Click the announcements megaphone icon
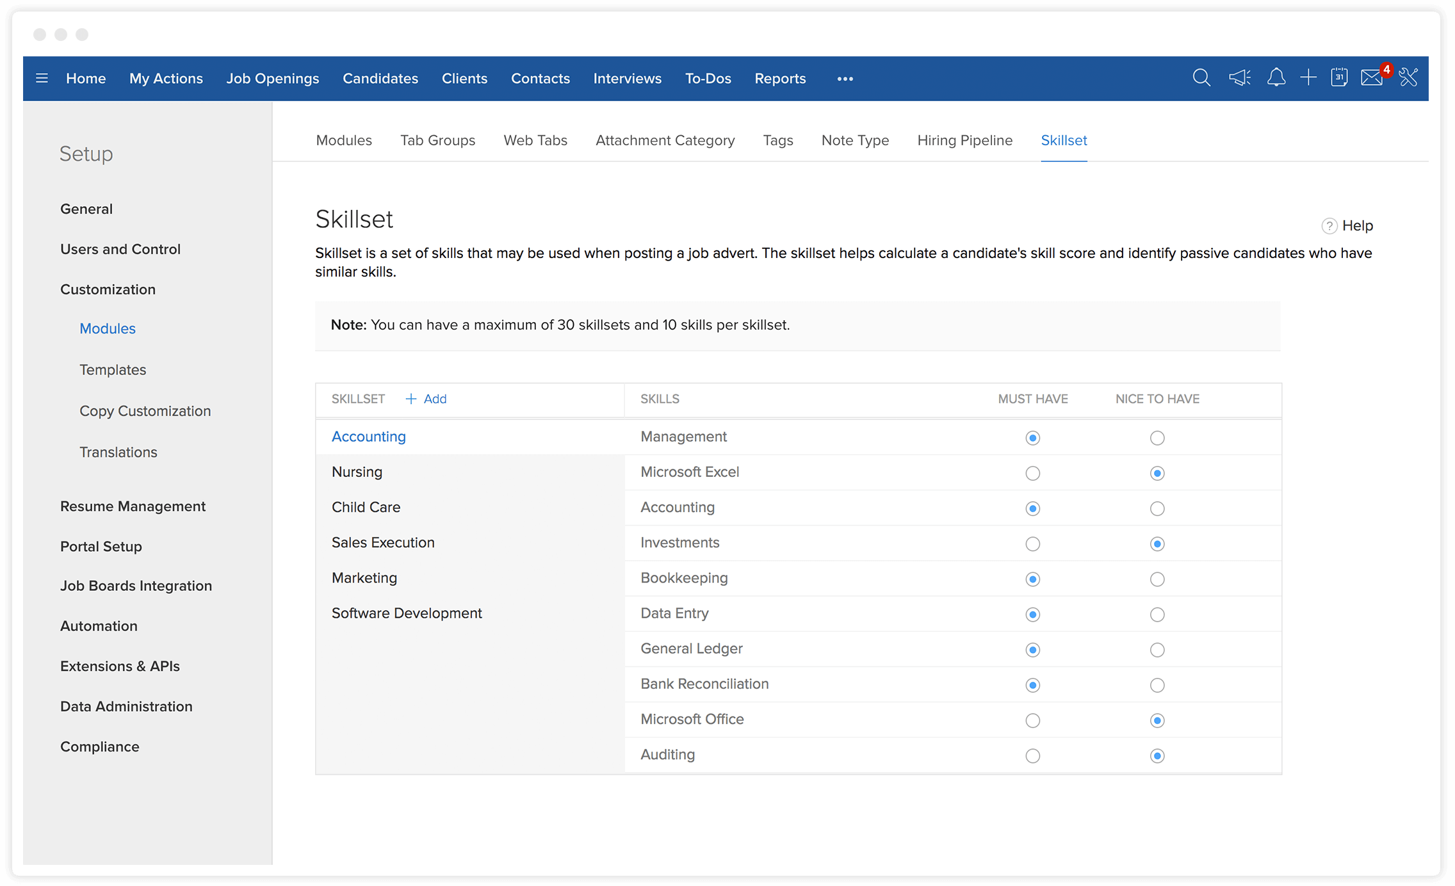This screenshot has width=1455, height=886. pos(1239,78)
